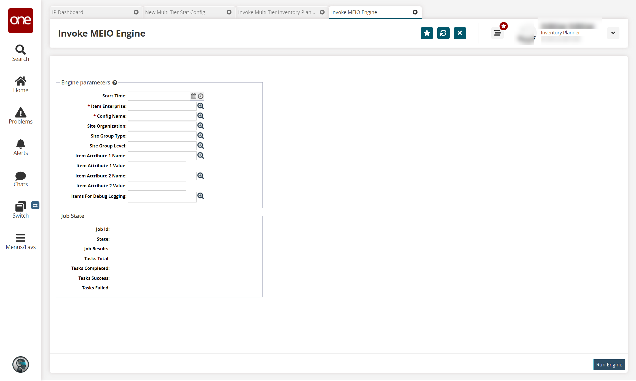This screenshot has height=381, width=636.
Task: Click the search icon for Site Organization
Action: click(x=201, y=126)
